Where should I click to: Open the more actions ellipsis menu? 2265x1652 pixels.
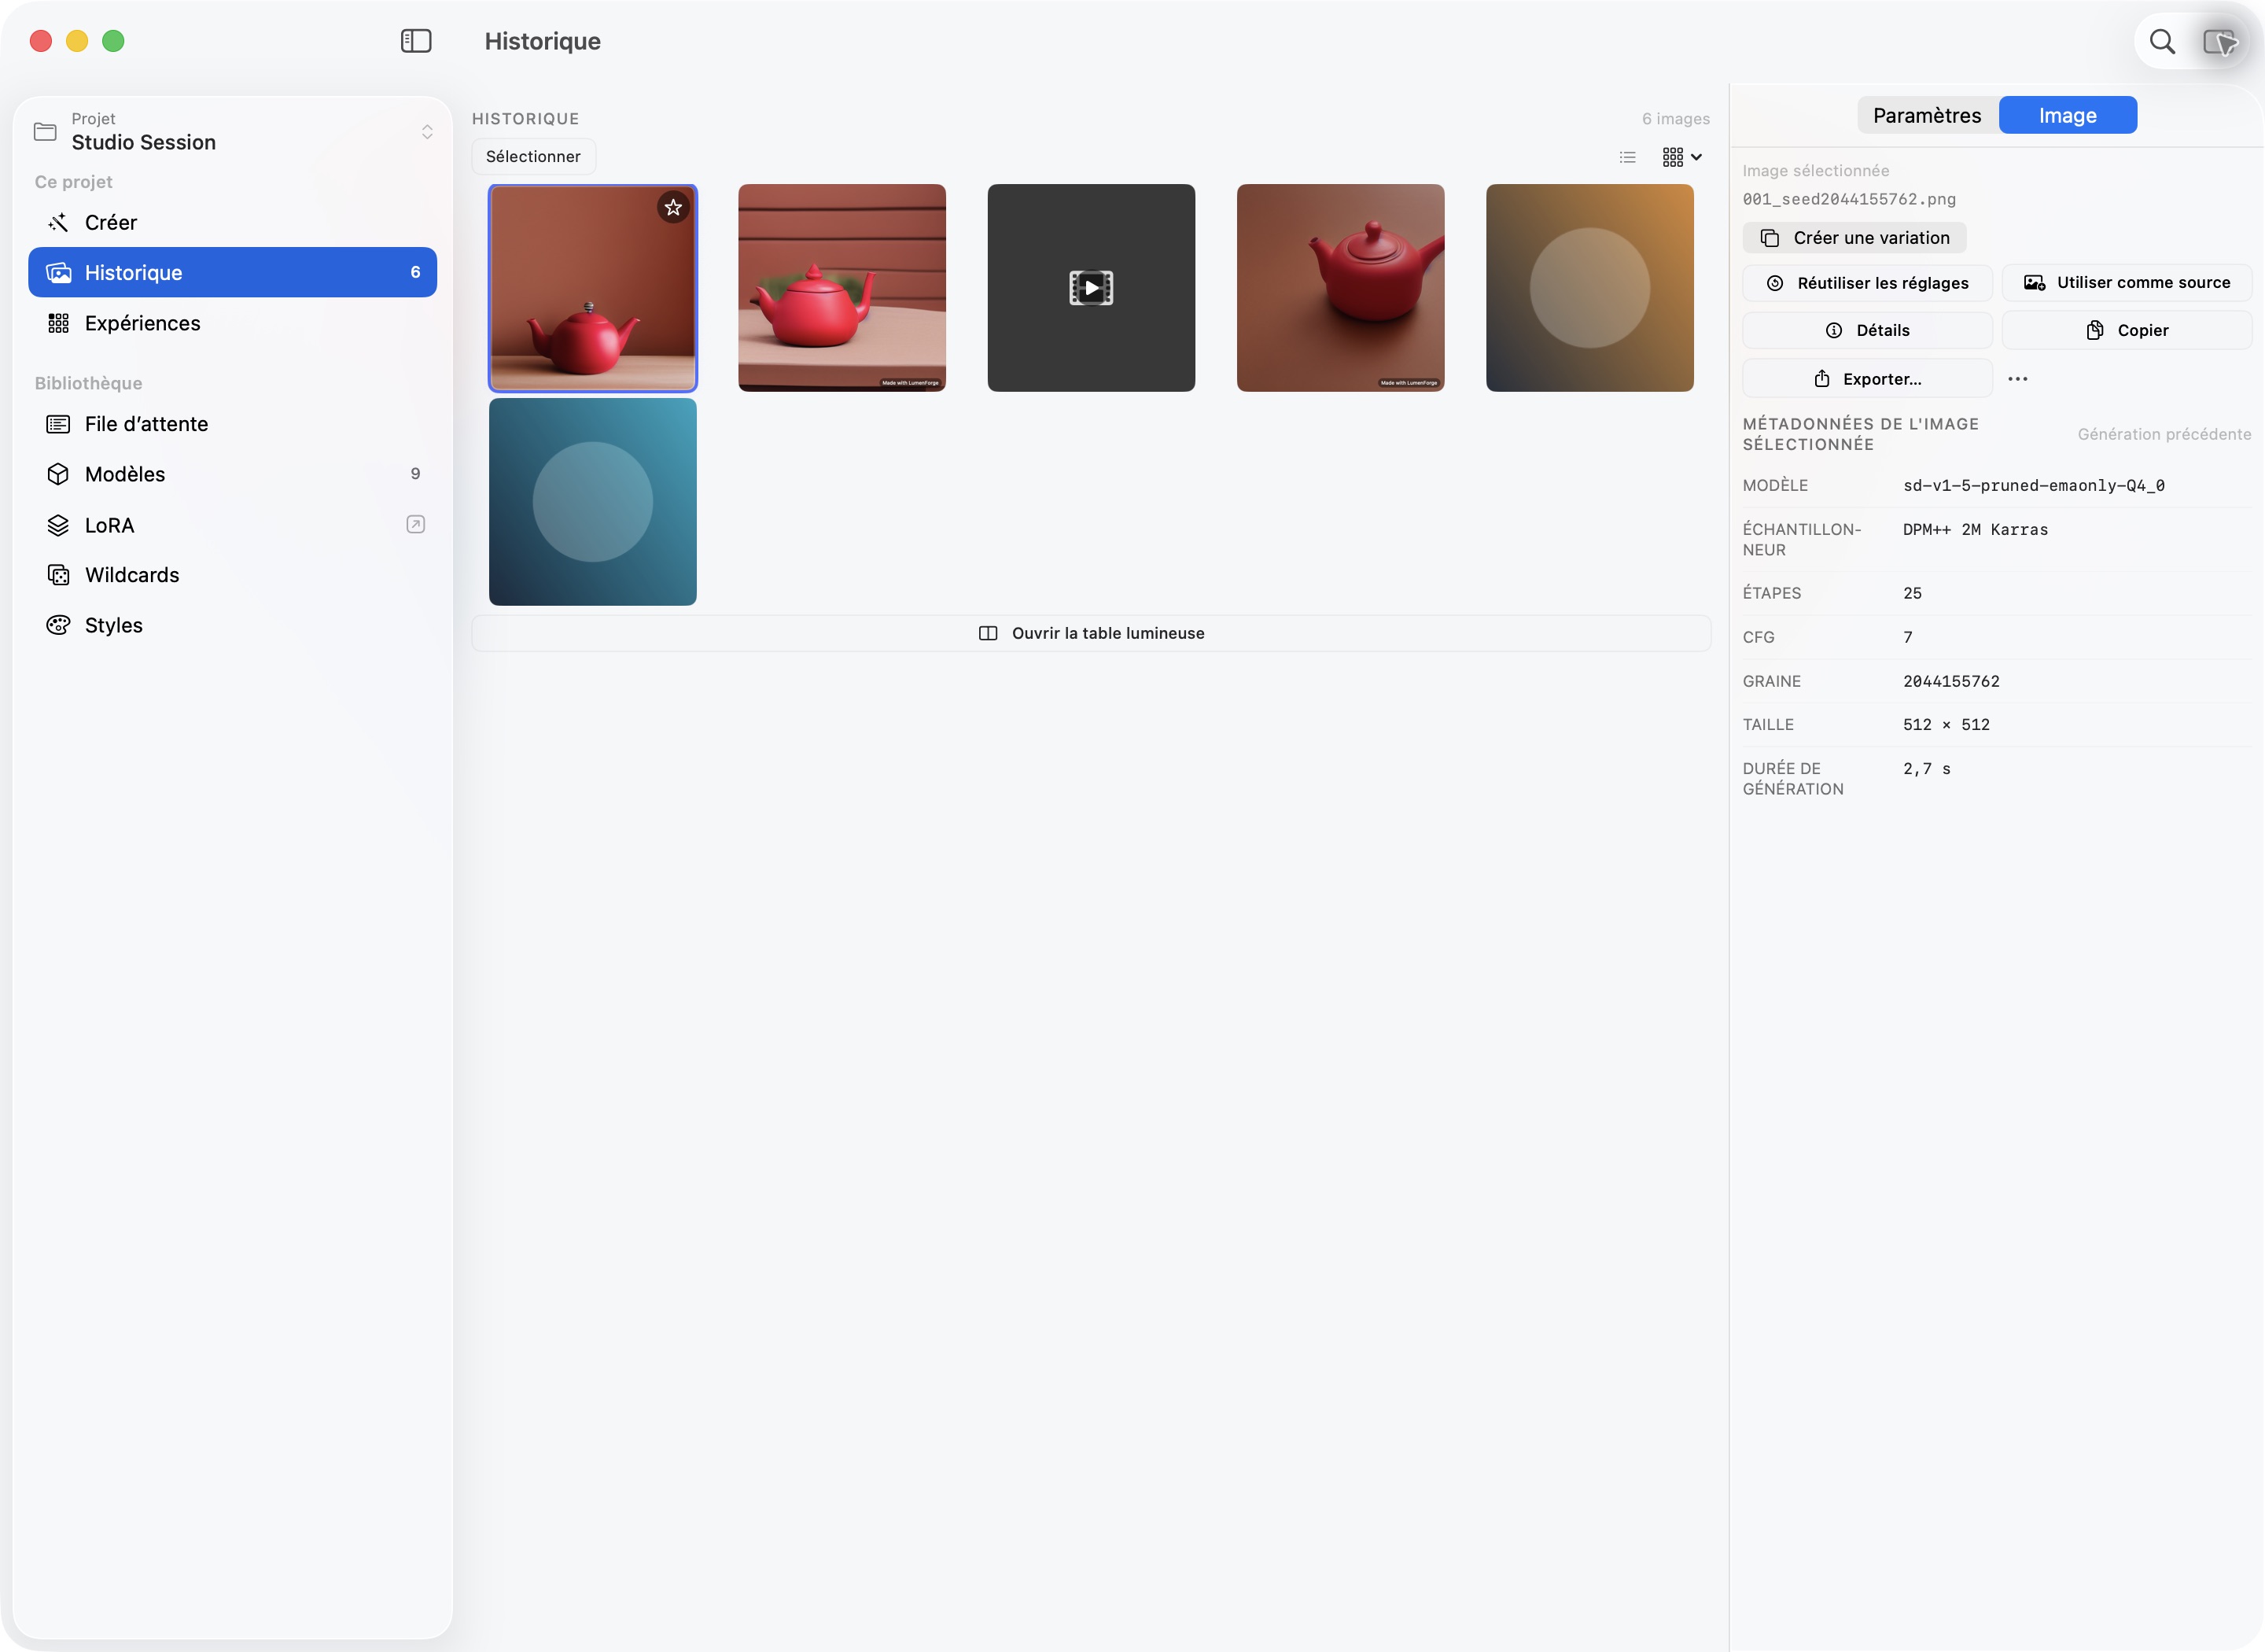pyautogui.click(x=2018, y=379)
